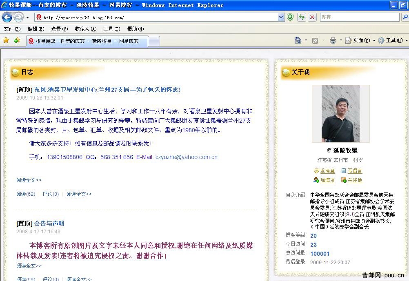
Task: Click the Home icon in the command bar
Action: 298,40
